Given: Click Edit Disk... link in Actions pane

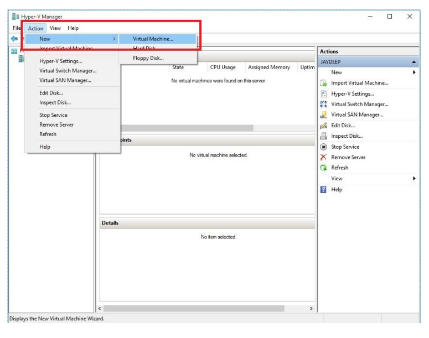Looking at the screenshot, I should click(x=343, y=126).
